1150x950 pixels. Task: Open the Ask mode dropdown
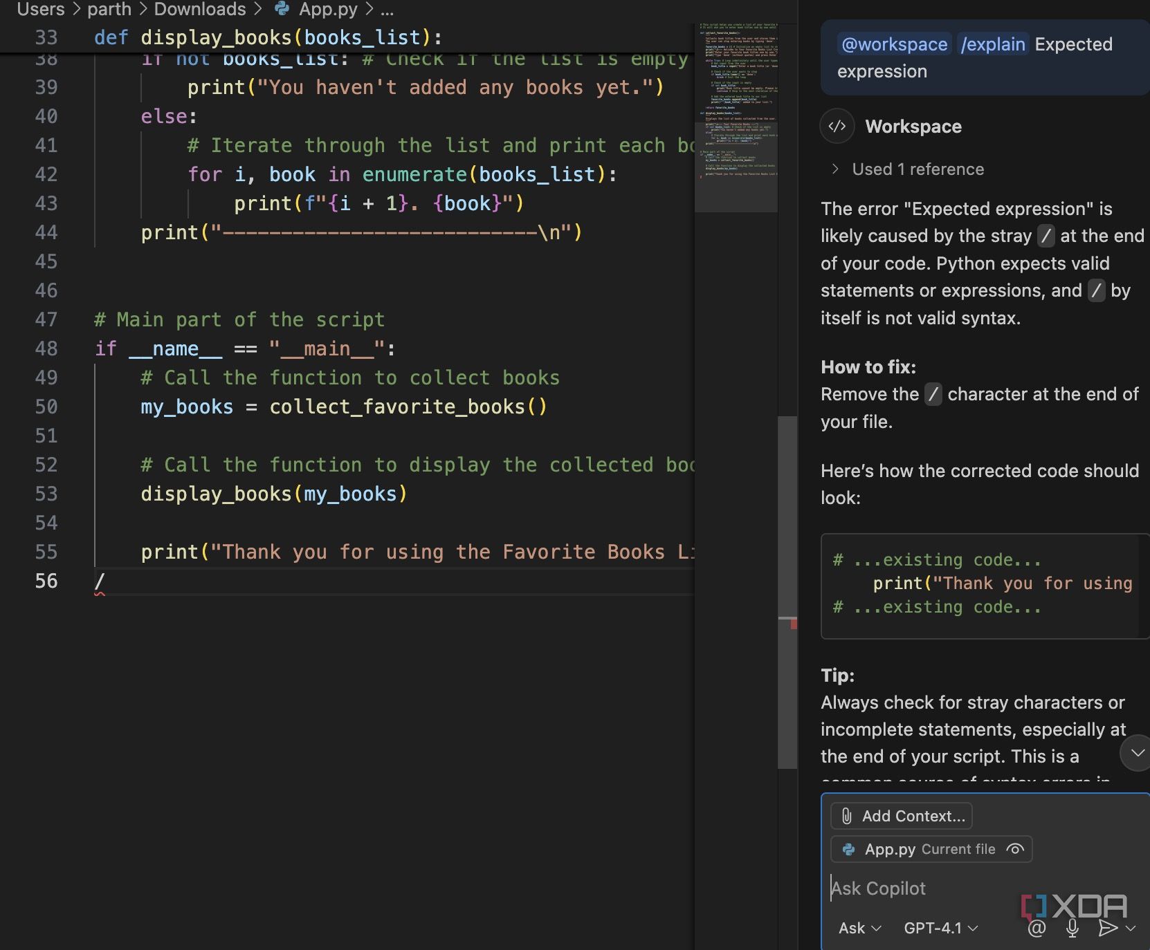859,928
